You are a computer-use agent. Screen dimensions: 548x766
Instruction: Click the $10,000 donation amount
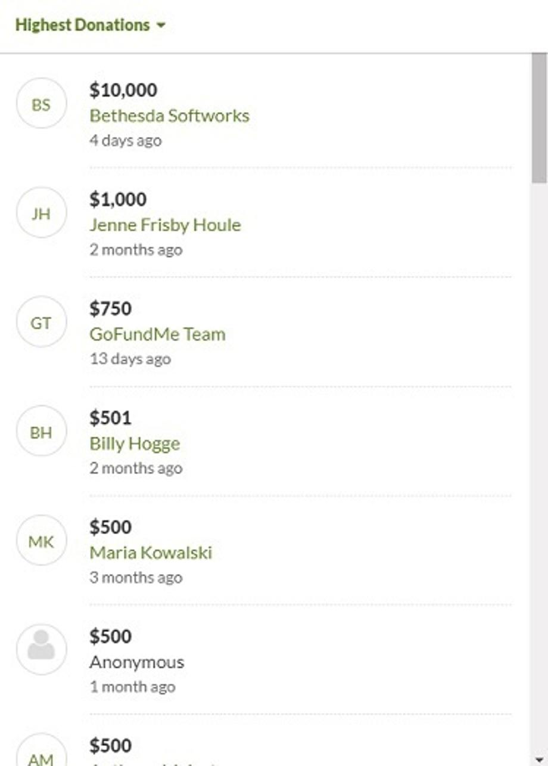pyautogui.click(x=123, y=90)
